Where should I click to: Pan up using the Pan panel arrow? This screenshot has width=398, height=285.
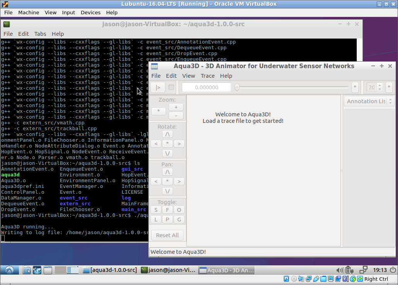pyautogui.click(x=168, y=172)
